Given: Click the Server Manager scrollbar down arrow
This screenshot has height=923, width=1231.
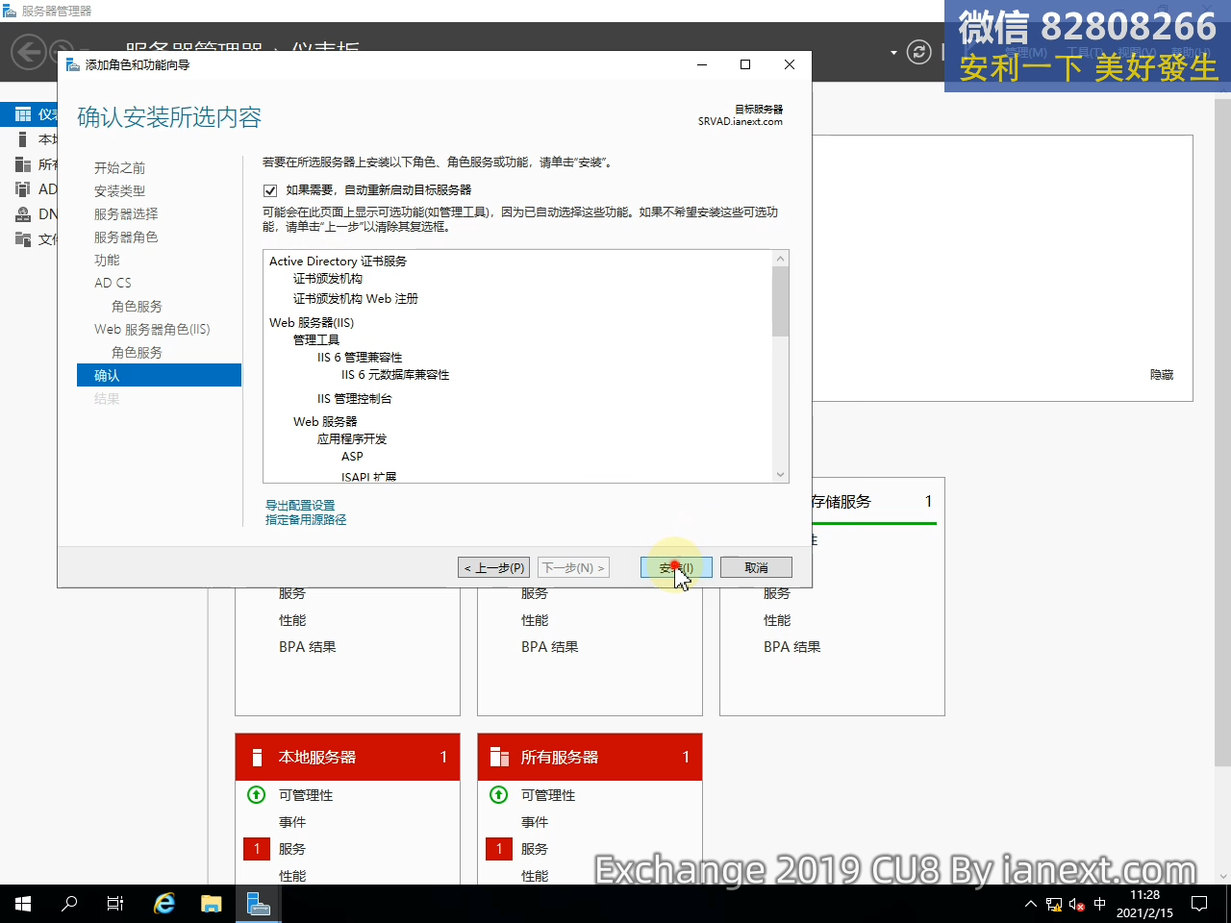Looking at the screenshot, I should tap(1223, 876).
